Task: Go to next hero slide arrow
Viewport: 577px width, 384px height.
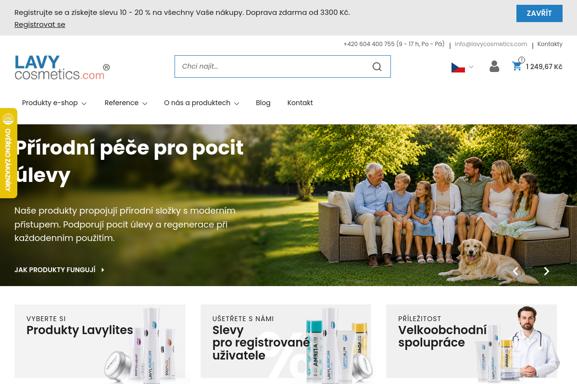Action: coord(546,271)
